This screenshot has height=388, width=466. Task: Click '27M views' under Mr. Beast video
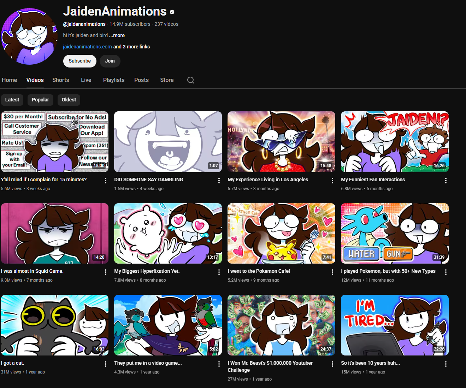[238, 379]
